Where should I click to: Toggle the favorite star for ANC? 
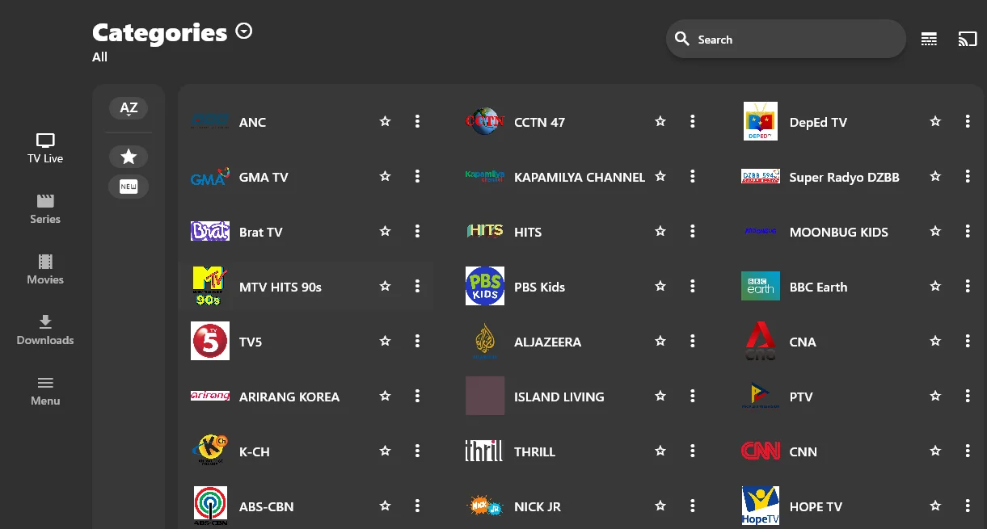click(x=386, y=121)
